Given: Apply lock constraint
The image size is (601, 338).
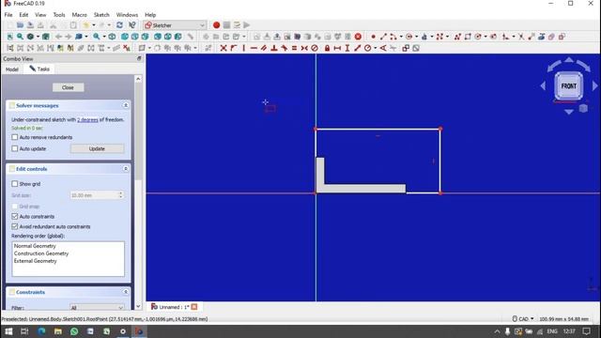Looking at the screenshot, I should click(x=327, y=48).
